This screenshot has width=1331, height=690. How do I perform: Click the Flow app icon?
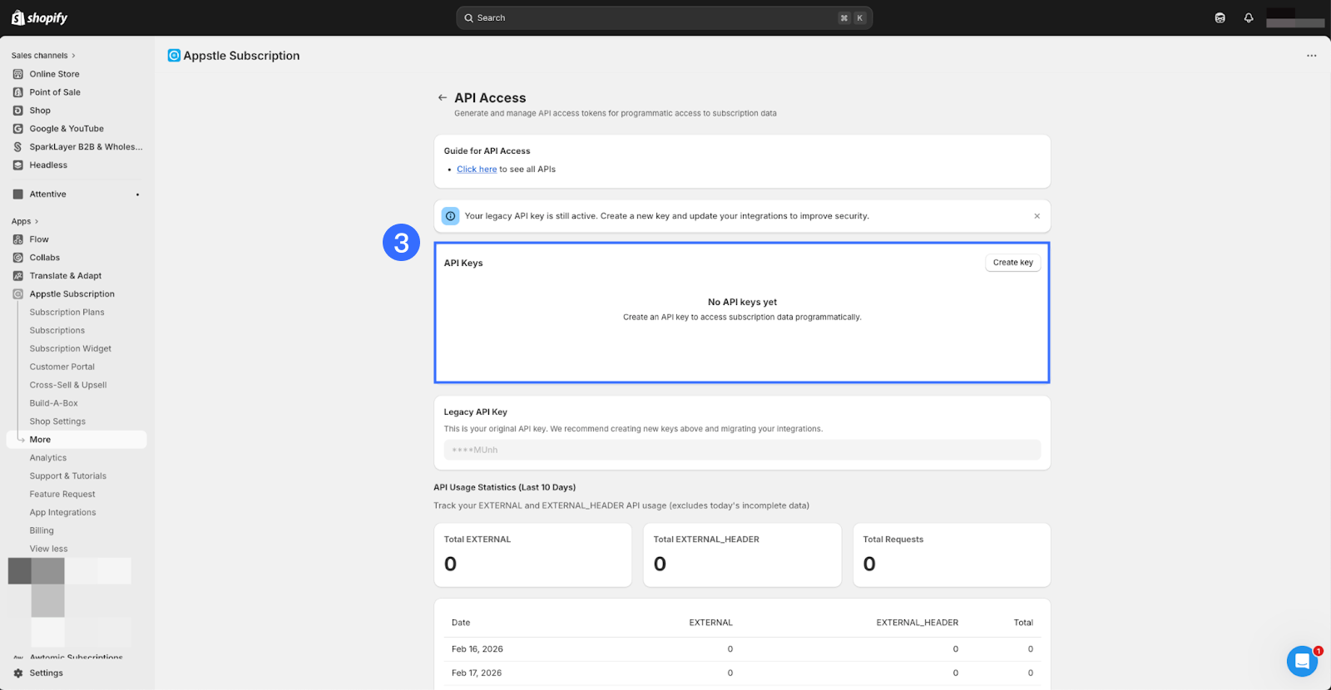tap(18, 239)
